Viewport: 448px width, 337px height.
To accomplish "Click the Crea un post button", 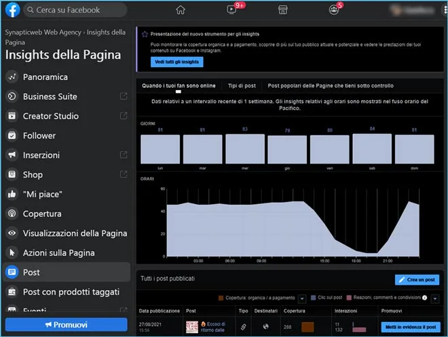I will pos(417,279).
